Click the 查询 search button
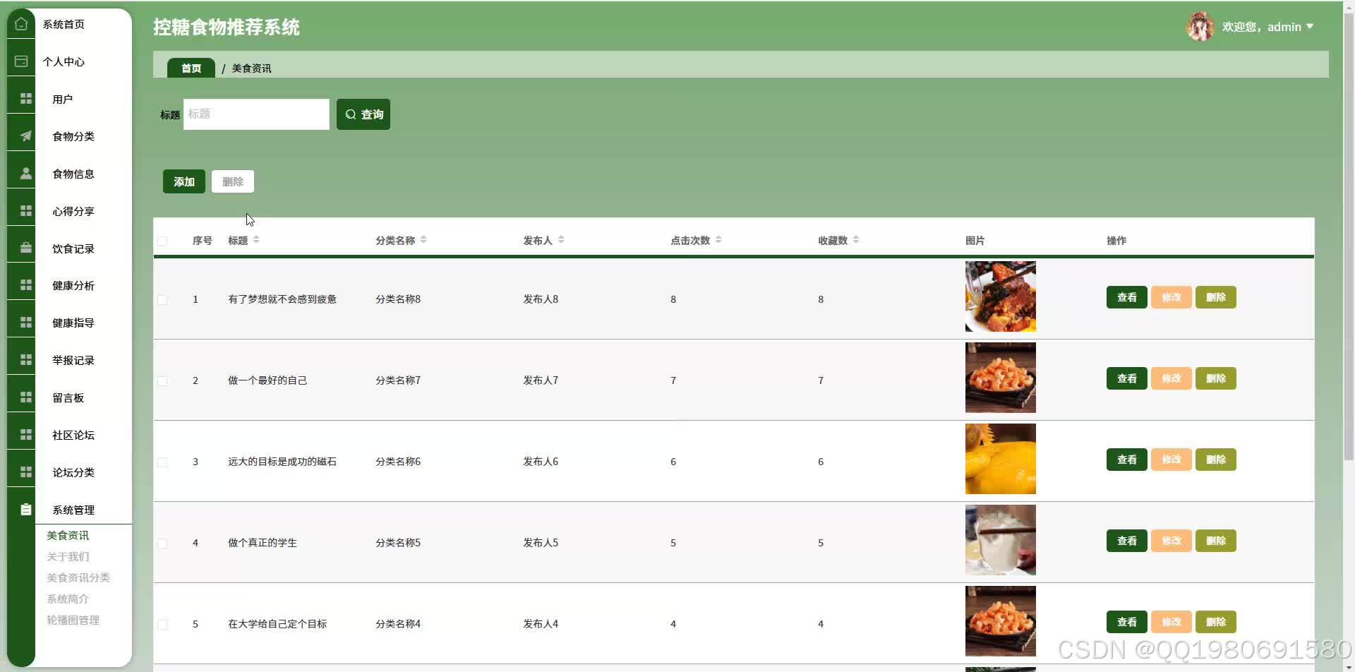 pyautogui.click(x=363, y=114)
